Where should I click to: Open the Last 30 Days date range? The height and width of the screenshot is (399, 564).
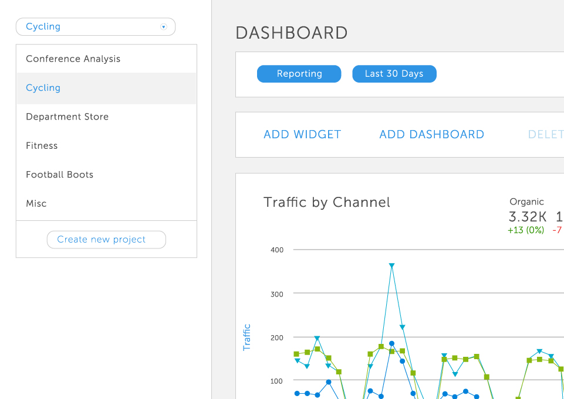(x=394, y=74)
